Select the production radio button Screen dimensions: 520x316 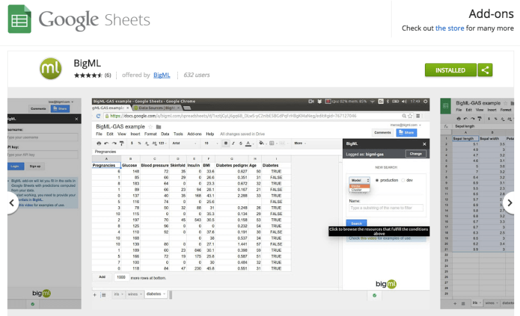[376, 180]
